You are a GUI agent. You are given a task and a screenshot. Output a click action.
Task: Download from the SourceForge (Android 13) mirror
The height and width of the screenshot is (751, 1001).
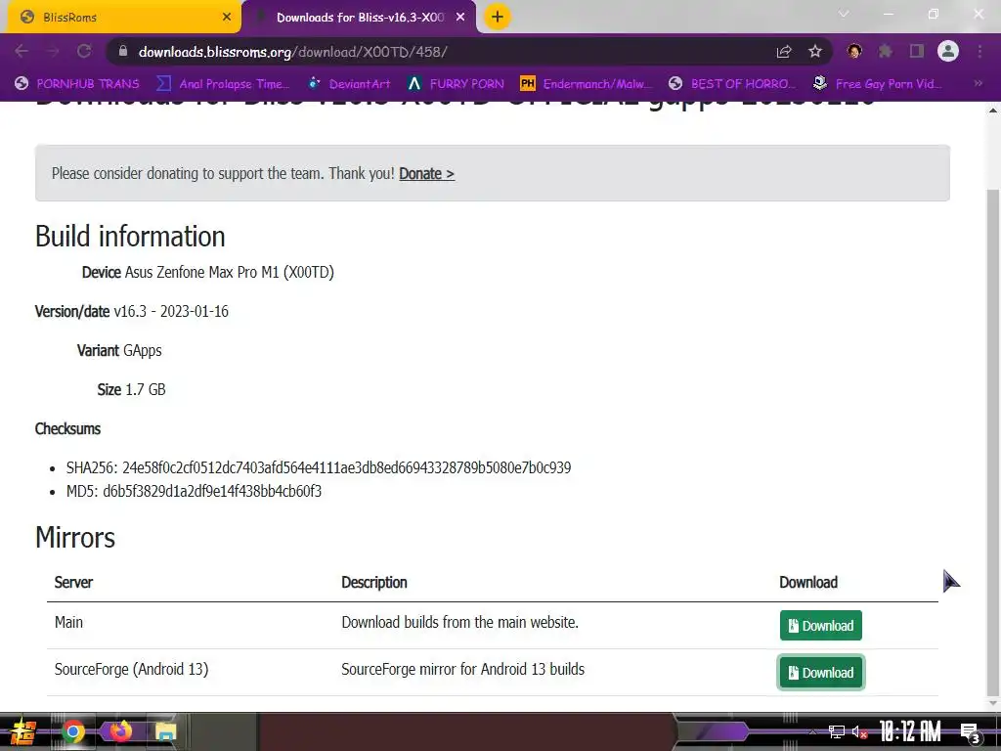[x=820, y=673]
